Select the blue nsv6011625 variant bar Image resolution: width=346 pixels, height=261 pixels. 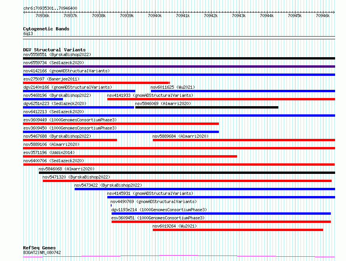click(243, 91)
